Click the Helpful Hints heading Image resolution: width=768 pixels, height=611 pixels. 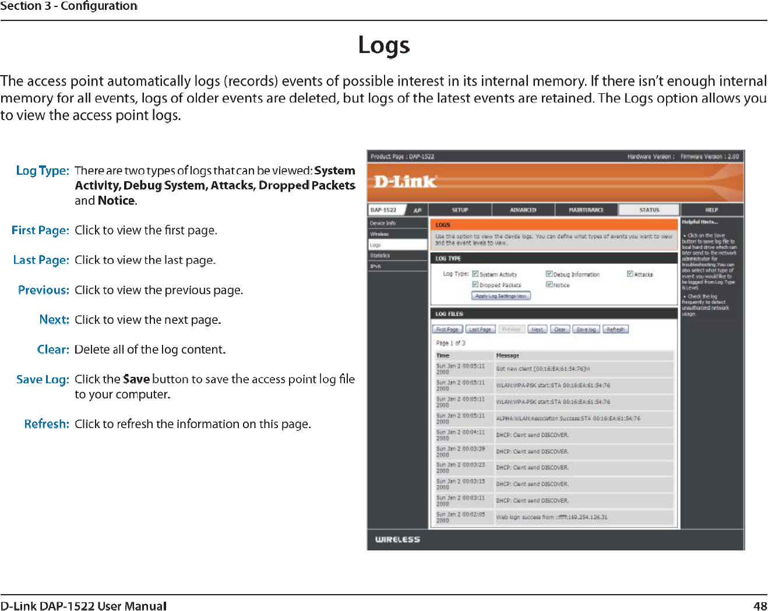coord(700,222)
